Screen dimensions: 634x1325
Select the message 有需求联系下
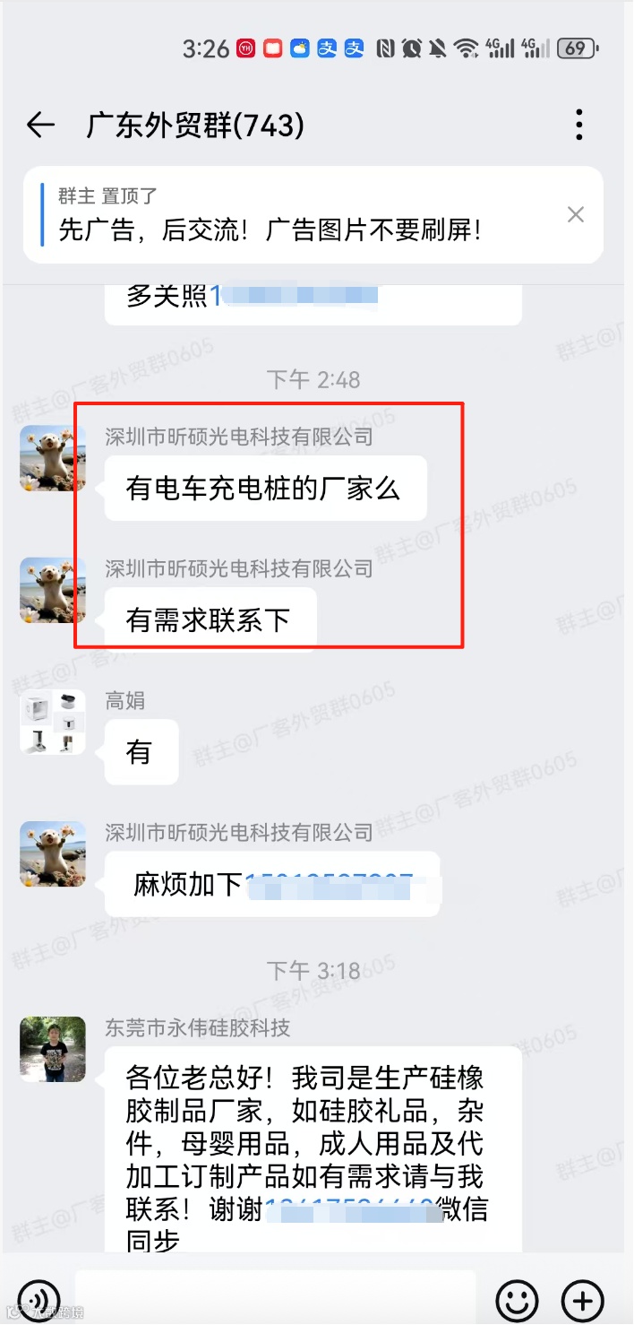pyautogui.click(x=210, y=619)
